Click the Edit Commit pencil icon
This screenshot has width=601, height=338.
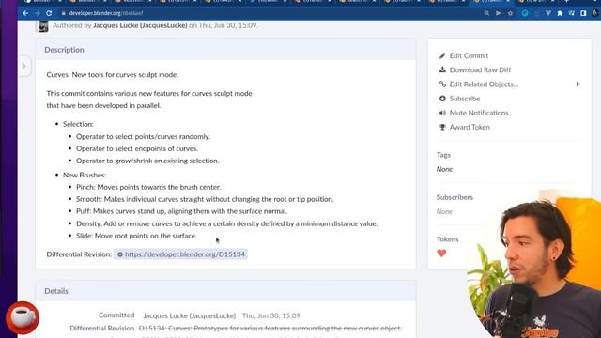pyautogui.click(x=442, y=55)
